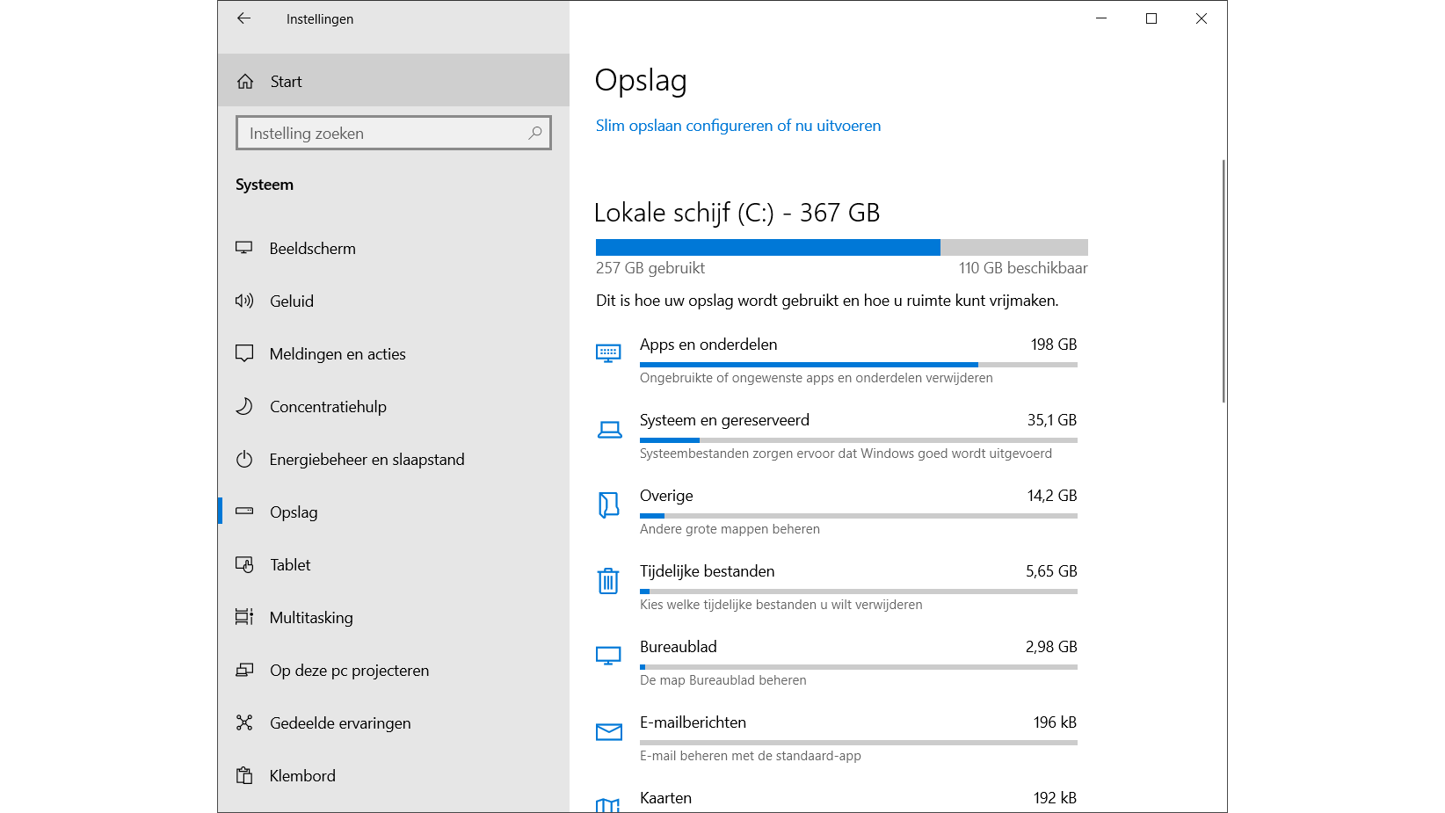Go to Multitasking settings
The width and height of the screenshot is (1445, 813).
tap(311, 618)
